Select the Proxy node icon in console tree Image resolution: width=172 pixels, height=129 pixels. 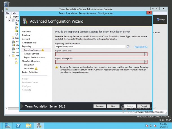13,38
